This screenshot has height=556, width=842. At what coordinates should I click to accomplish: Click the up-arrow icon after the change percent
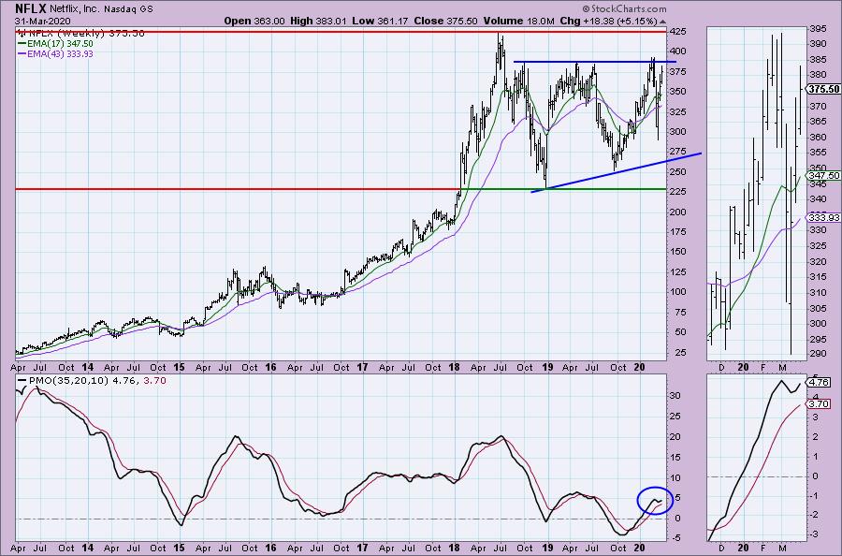click(x=662, y=22)
